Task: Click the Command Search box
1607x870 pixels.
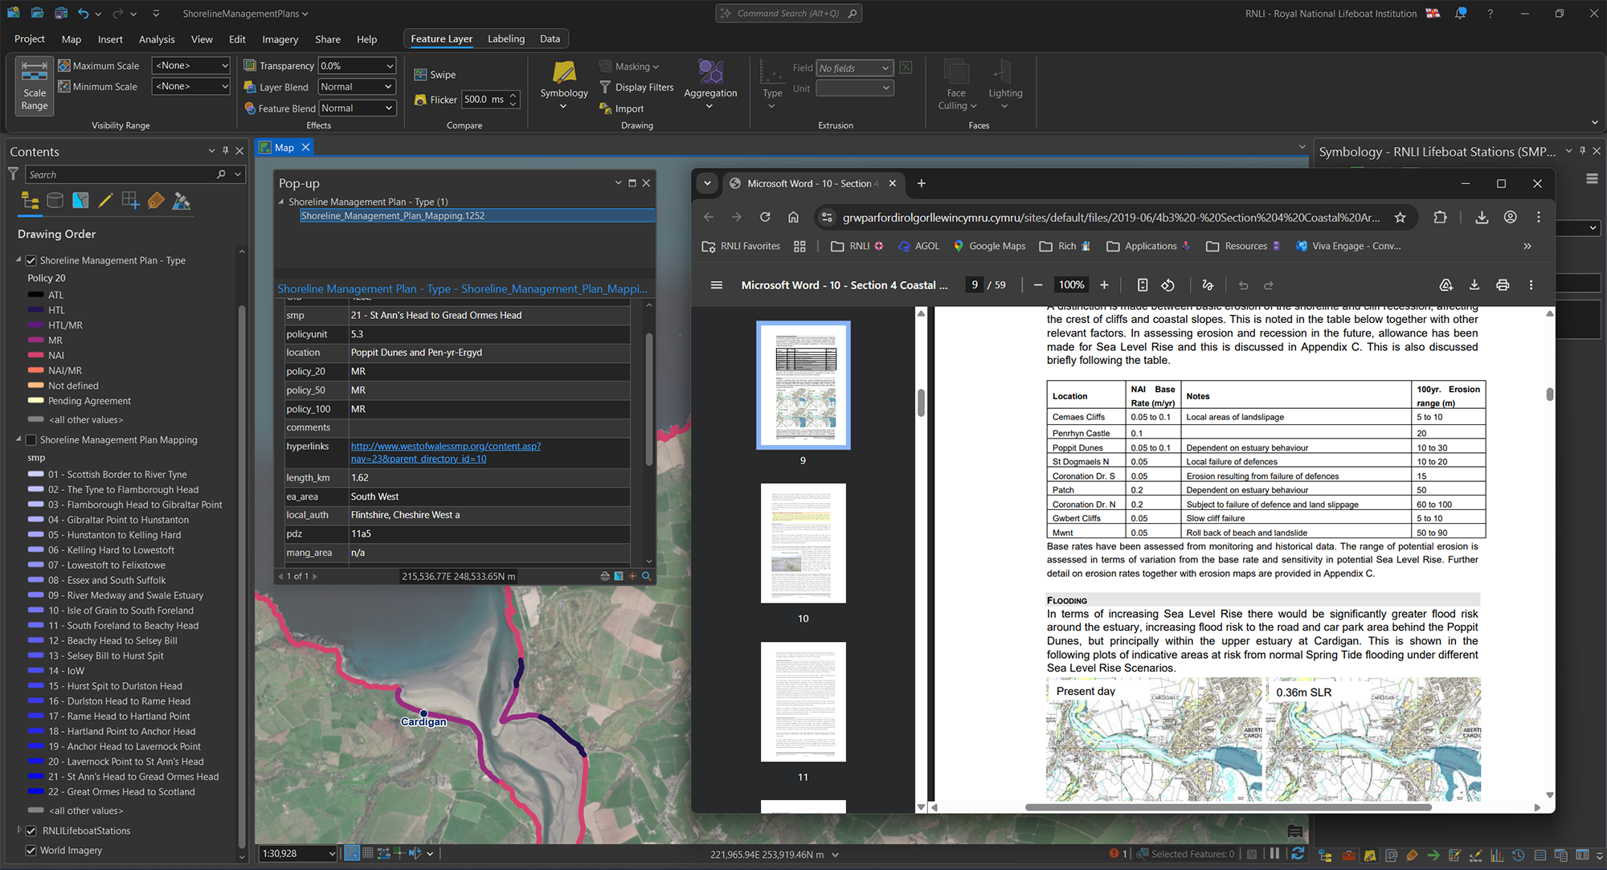Action: pos(789,13)
